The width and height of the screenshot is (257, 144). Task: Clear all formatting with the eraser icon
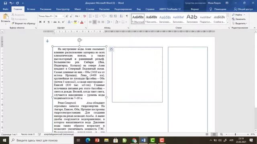[85, 16]
